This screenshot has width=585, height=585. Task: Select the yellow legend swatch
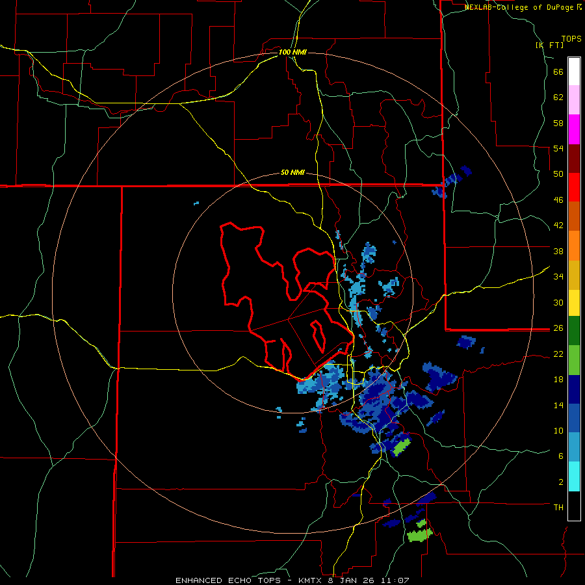[574, 303]
